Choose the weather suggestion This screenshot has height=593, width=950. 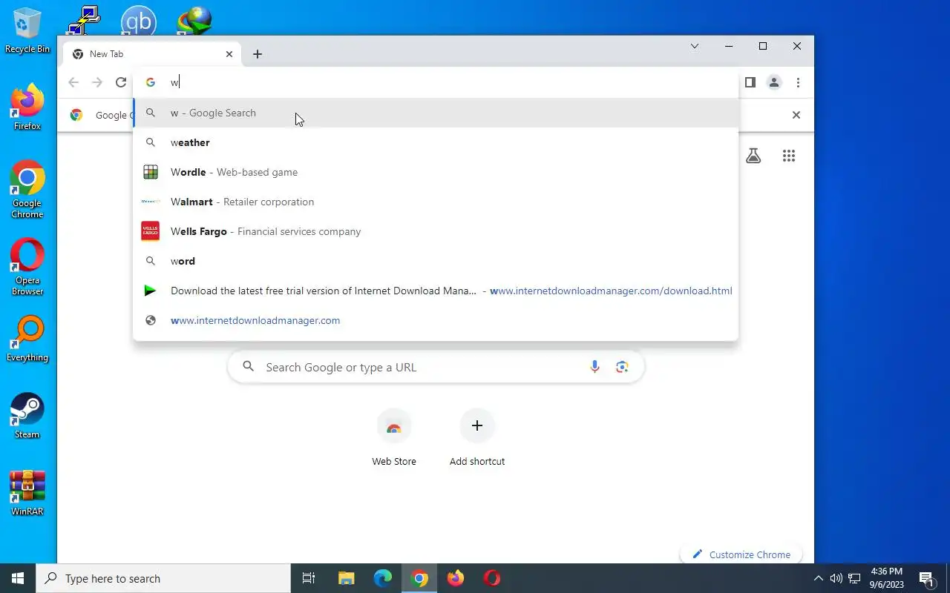coord(436,142)
